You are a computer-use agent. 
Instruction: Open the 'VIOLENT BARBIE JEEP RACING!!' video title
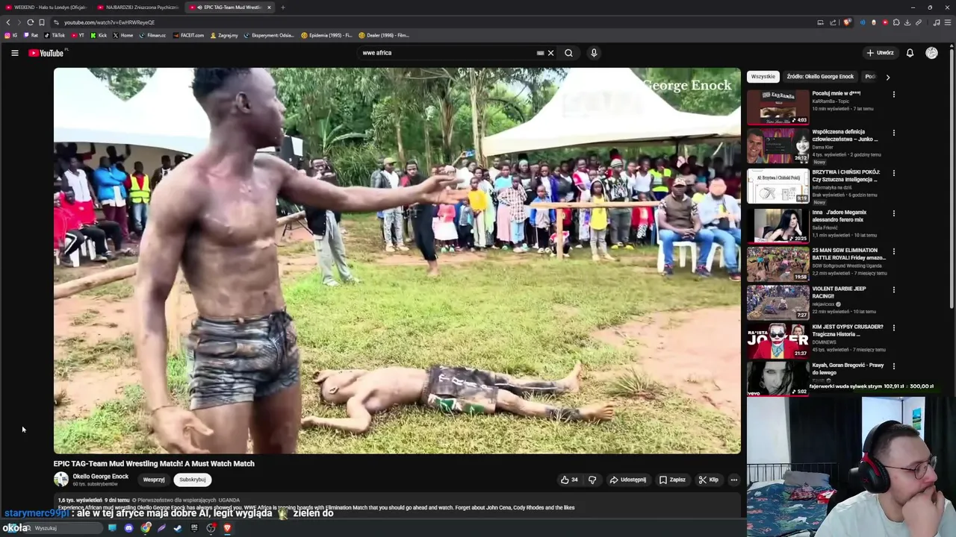(x=839, y=292)
